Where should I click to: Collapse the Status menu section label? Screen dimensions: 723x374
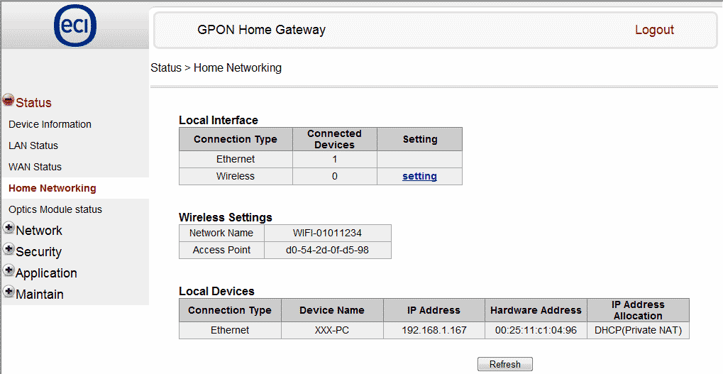click(34, 103)
